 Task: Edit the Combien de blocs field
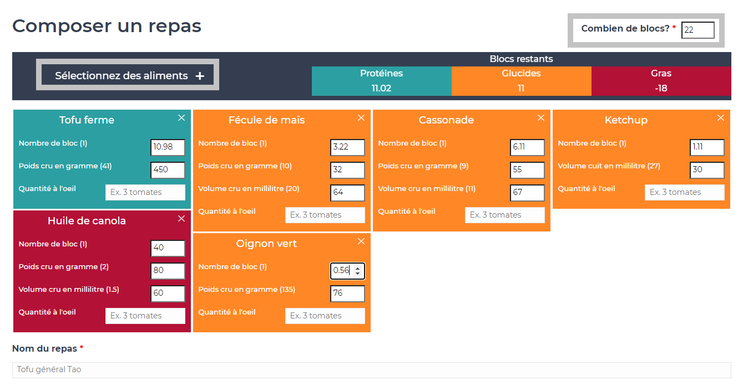(697, 30)
